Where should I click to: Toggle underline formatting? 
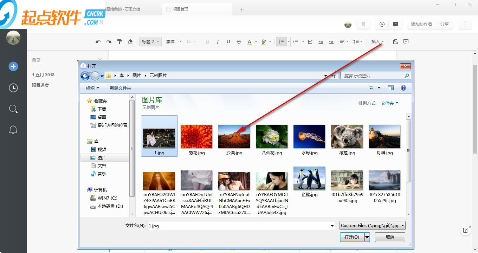(x=228, y=42)
